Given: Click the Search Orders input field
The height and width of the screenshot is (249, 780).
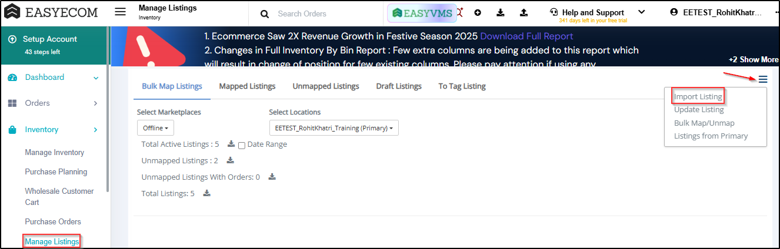Looking at the screenshot, I should coord(318,14).
